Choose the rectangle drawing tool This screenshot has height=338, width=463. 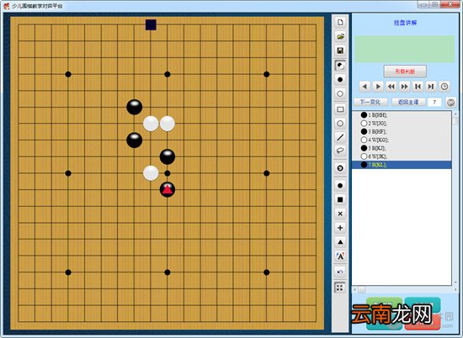(x=340, y=109)
